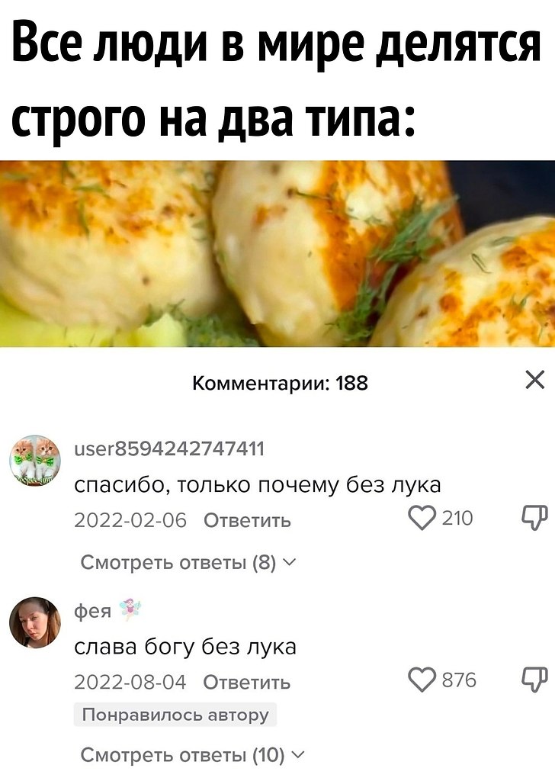Reply to comment dated 2022-08-04

click(x=247, y=682)
